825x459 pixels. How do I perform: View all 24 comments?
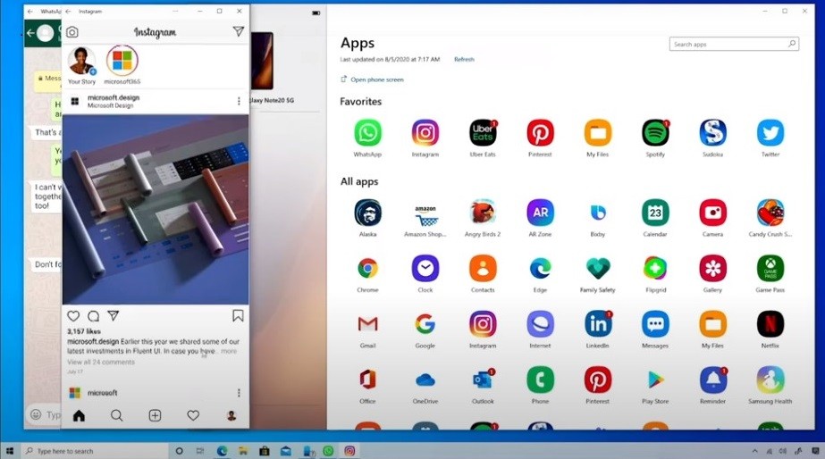(101, 363)
